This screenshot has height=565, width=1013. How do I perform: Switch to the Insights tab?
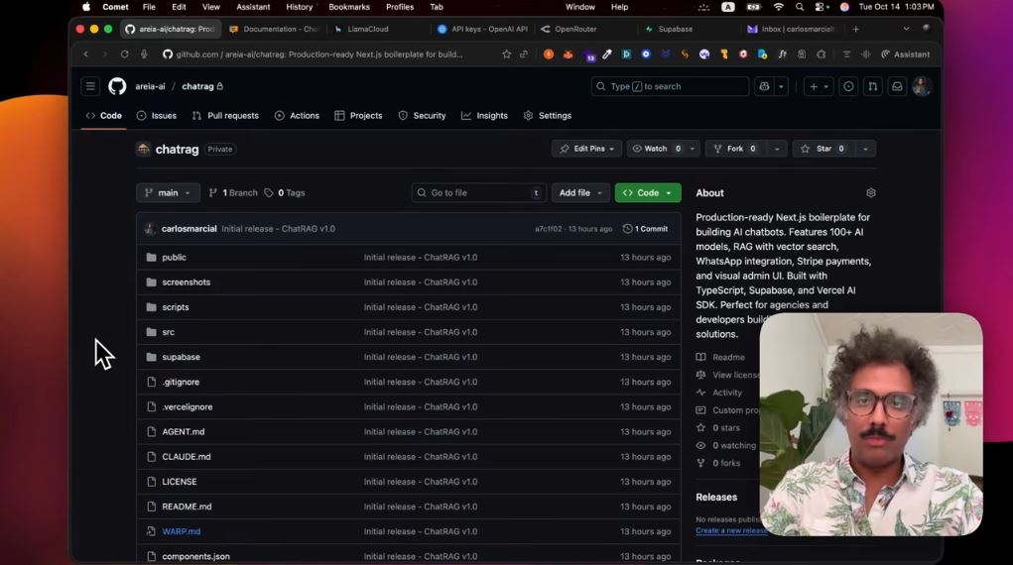484,116
